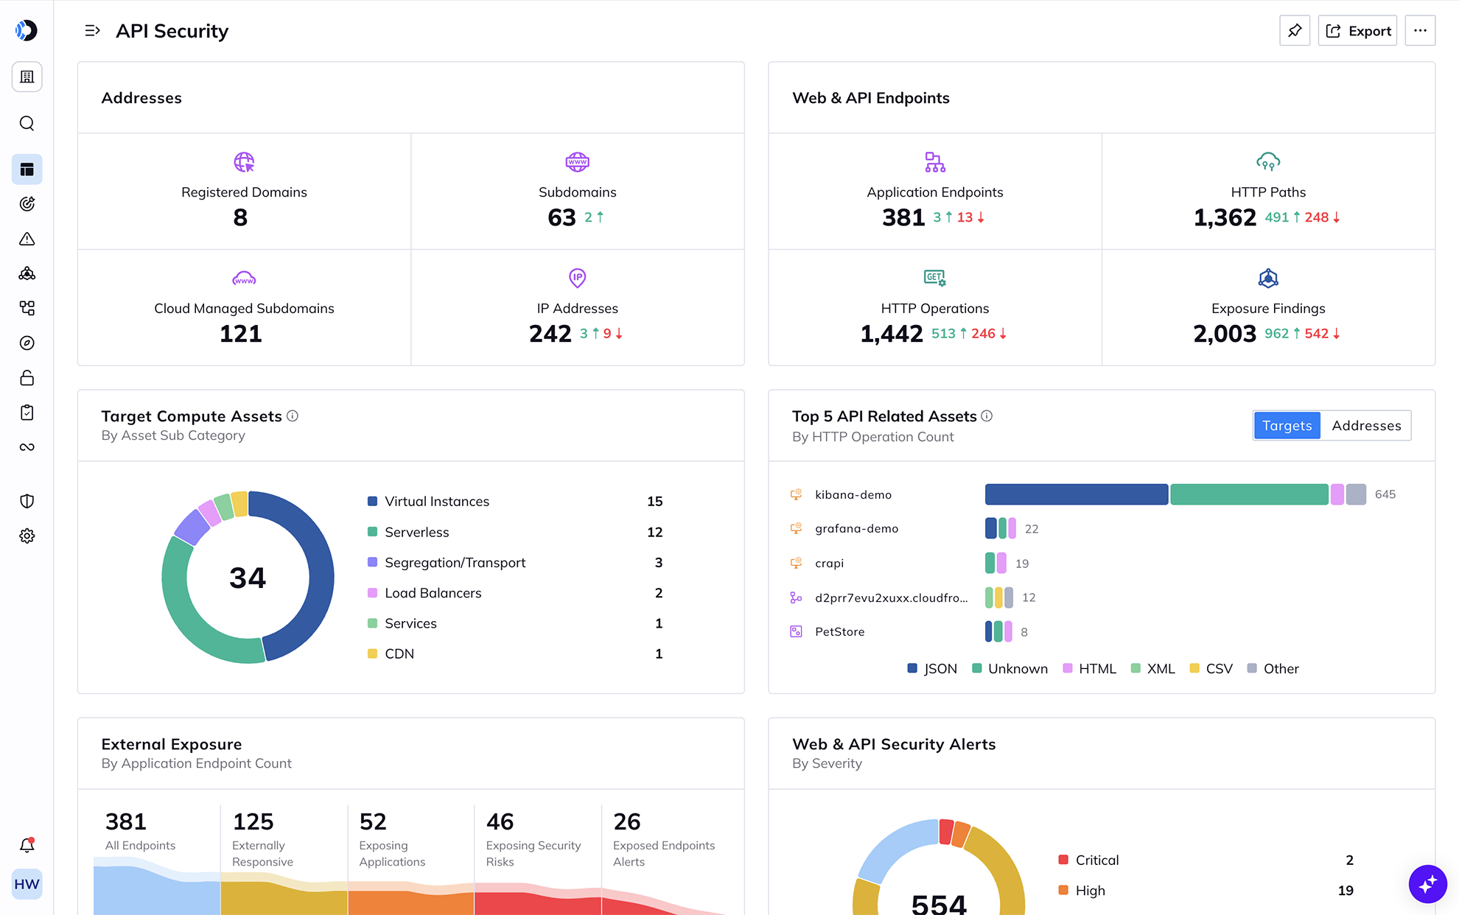Open the shield icon in the sidebar
Image resolution: width=1459 pixels, height=915 pixels.
tap(27, 501)
